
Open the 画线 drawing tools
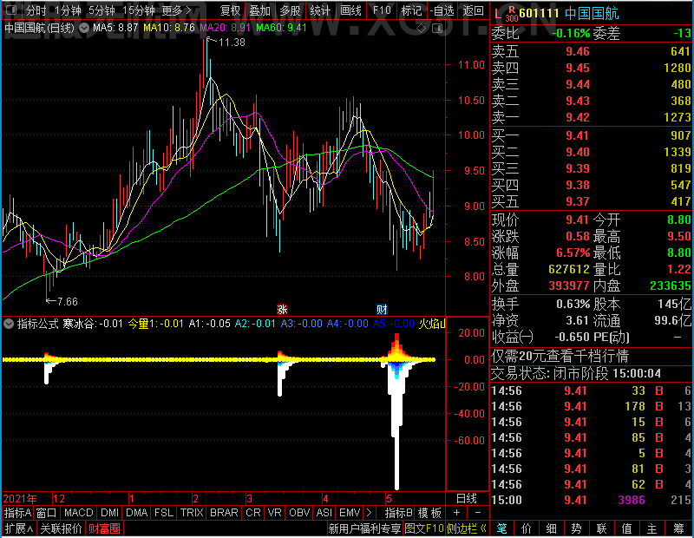coord(350,10)
